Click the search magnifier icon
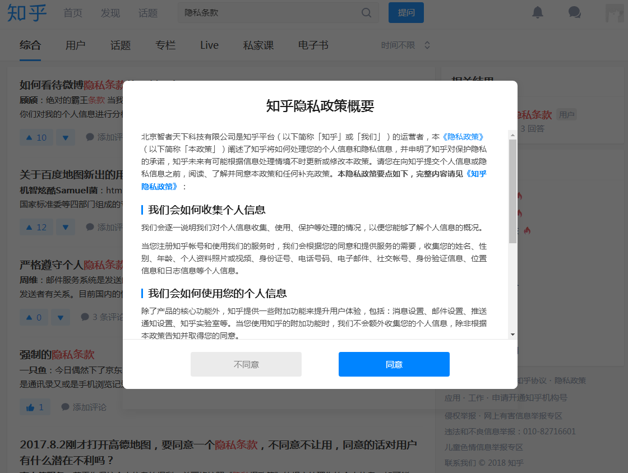 (367, 13)
